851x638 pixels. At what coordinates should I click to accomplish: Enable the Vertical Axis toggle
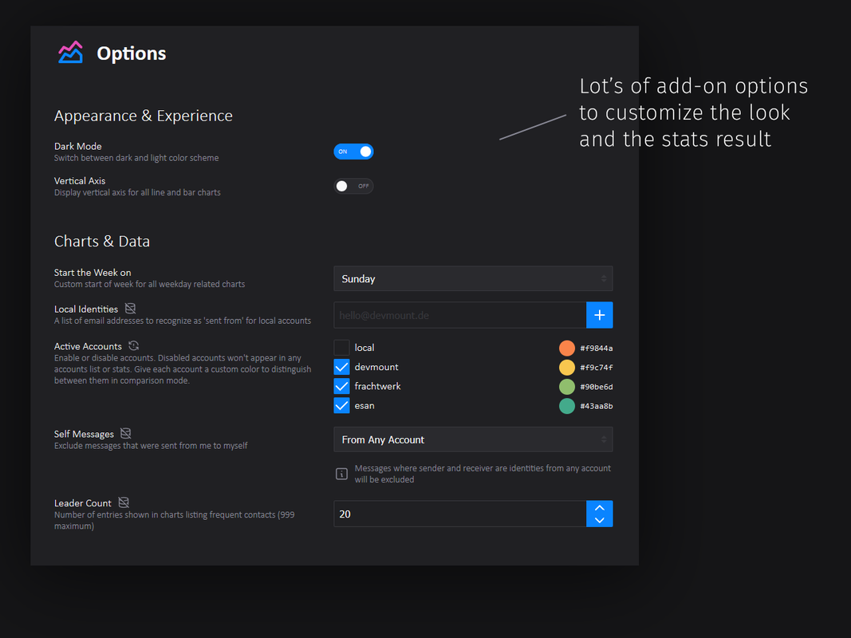(x=353, y=186)
